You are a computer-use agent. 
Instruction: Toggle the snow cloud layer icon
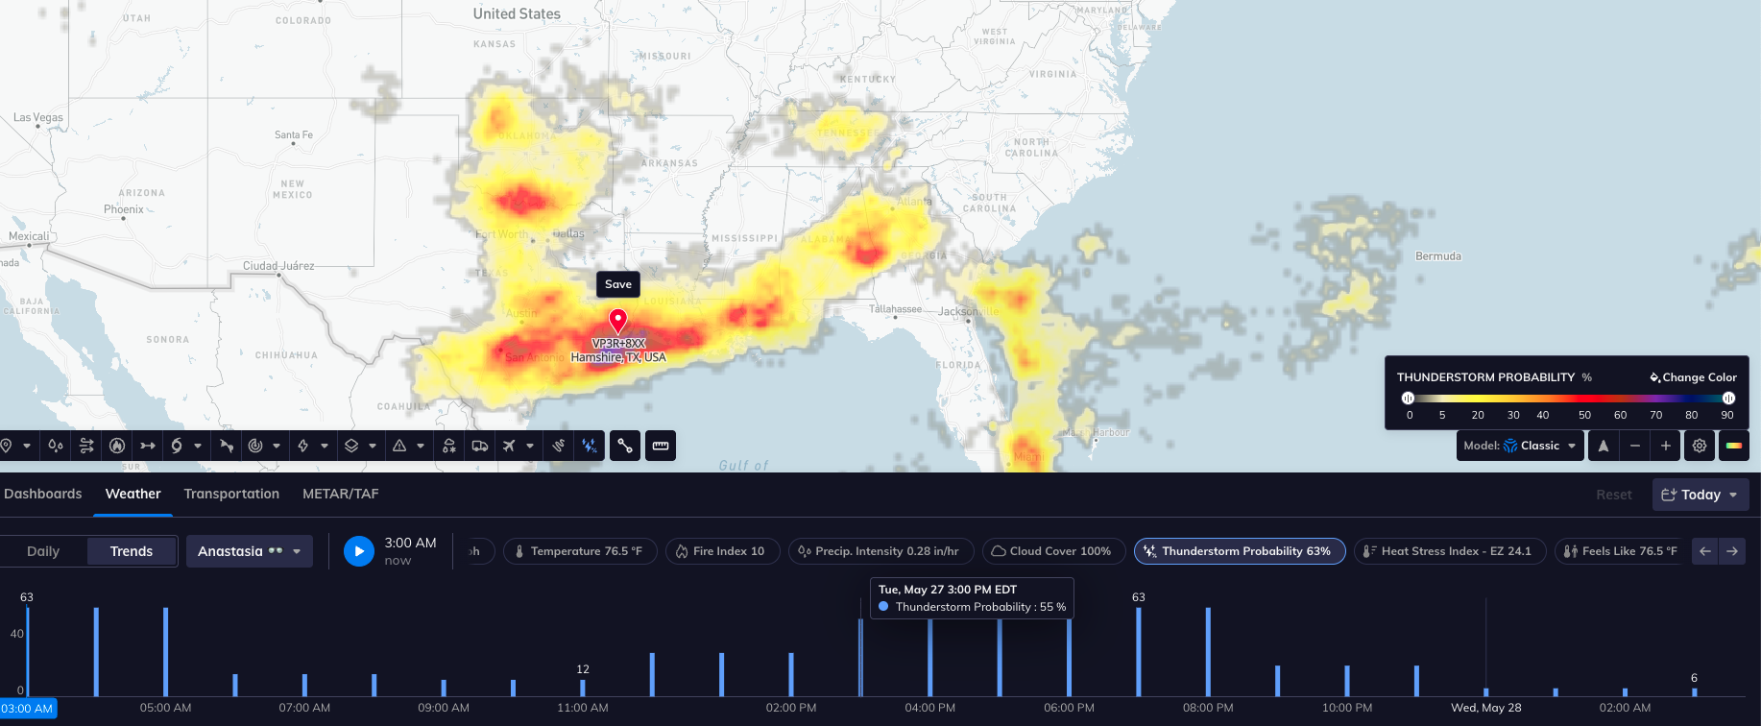click(x=449, y=446)
